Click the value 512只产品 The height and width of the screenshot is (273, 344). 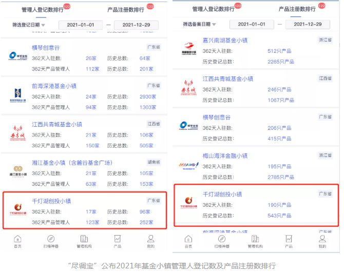pyautogui.click(x=279, y=51)
